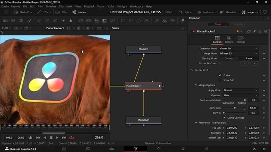Decrease Corner Pin Count minus button
This screenshot has height=152, width=271.
point(244,63)
